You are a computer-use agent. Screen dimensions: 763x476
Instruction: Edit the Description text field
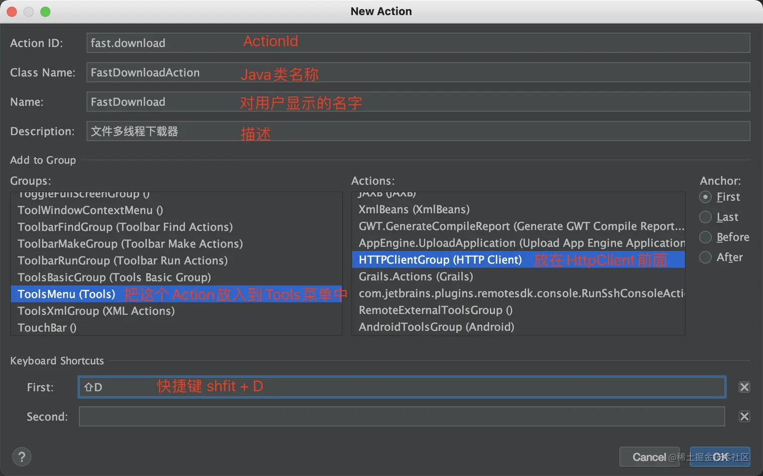click(418, 132)
